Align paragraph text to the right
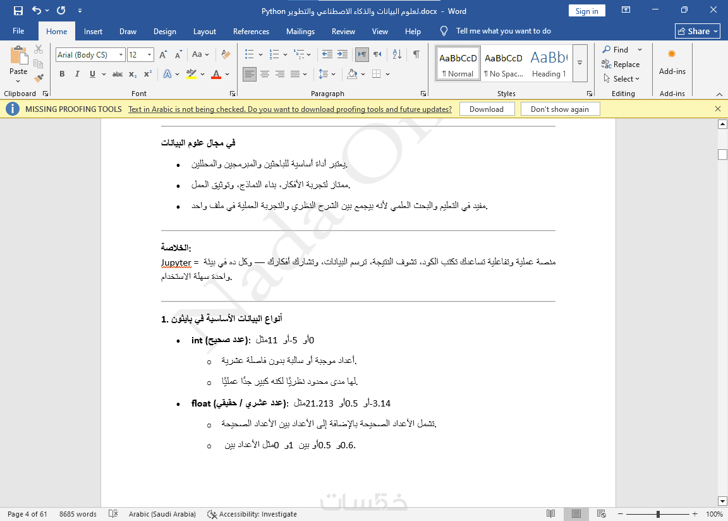 [x=280, y=75]
